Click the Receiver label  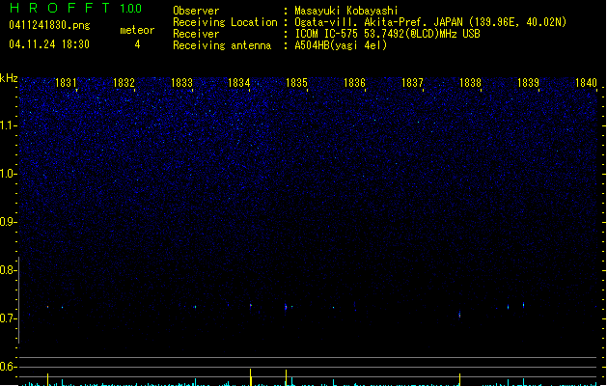coord(196,34)
